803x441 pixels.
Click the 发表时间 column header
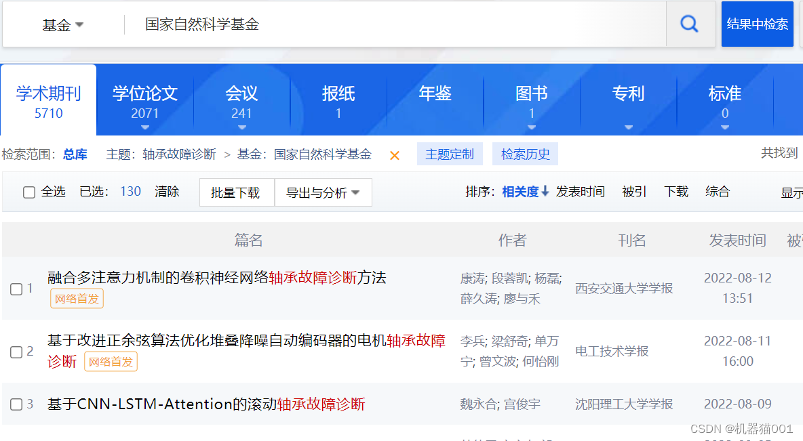(737, 240)
